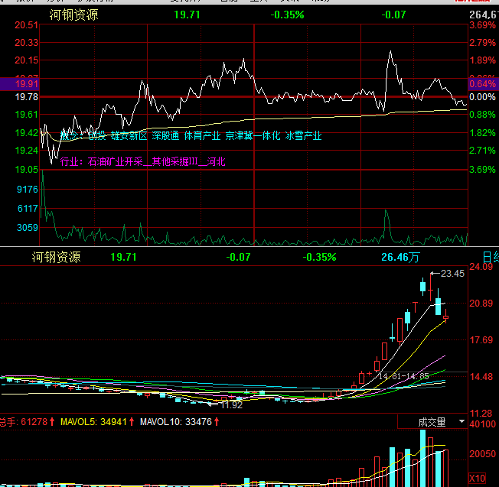Select the 20.33 price axis label

tap(27, 43)
